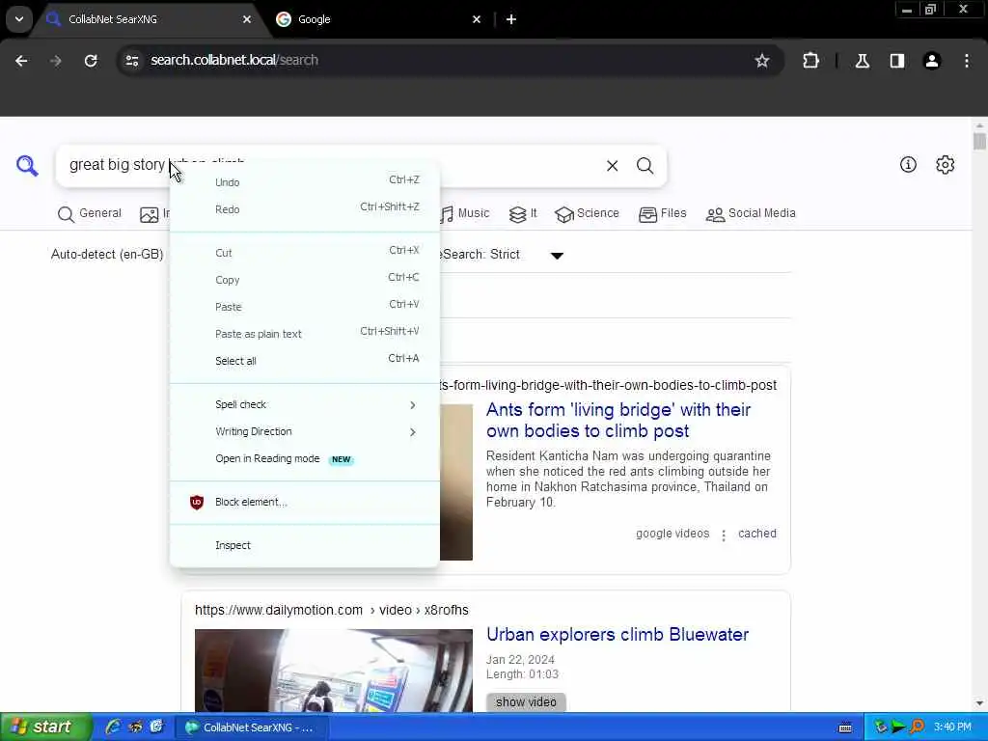This screenshot has height=741, width=988.
Task: Open Urban explorers climb Bluewater link
Action: point(617,635)
